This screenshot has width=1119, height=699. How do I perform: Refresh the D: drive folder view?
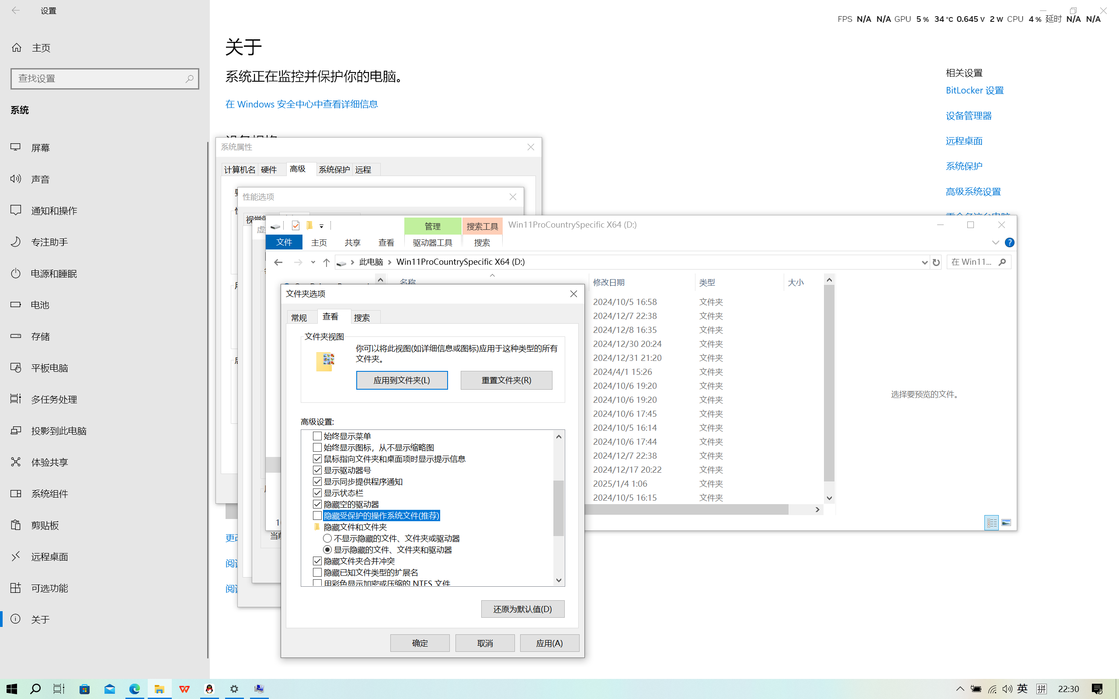(936, 262)
